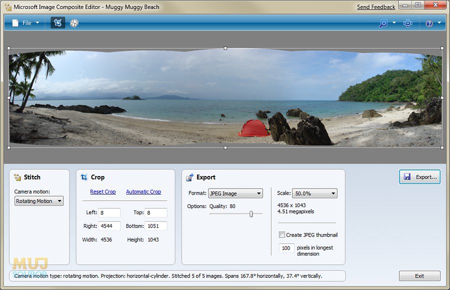Maximize the Image Composite Editor window
This screenshot has height=290, width=450.
[x=418, y=5]
